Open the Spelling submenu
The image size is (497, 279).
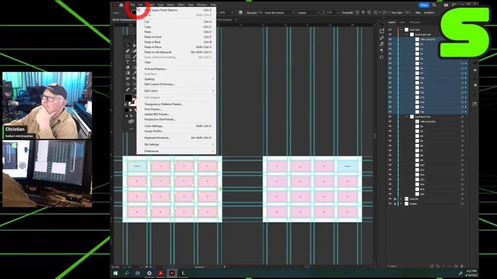pos(176,79)
